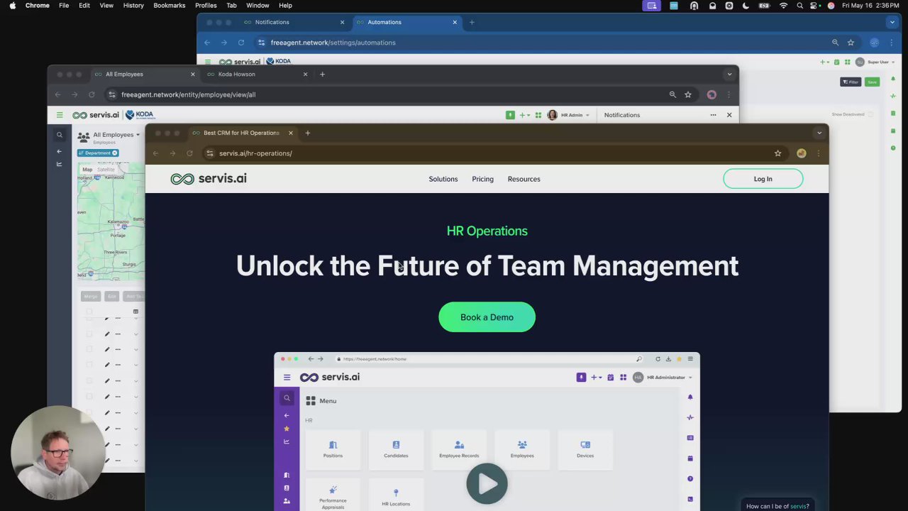This screenshot has height=511, width=908.
Task: Open the Pricing page link
Action: click(482, 179)
